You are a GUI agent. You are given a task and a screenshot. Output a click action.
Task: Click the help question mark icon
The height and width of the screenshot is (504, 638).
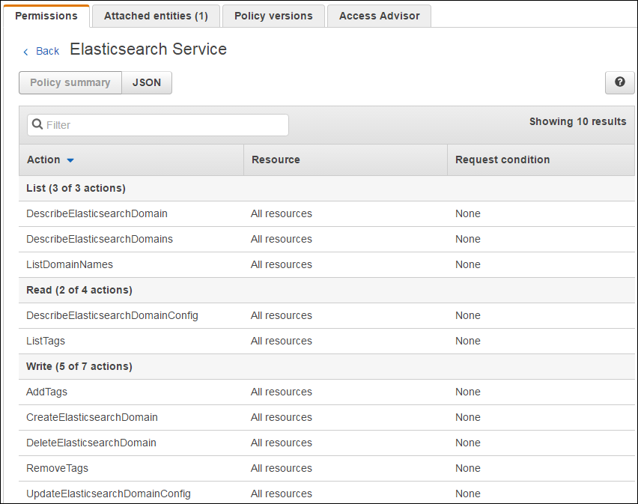[x=619, y=82]
